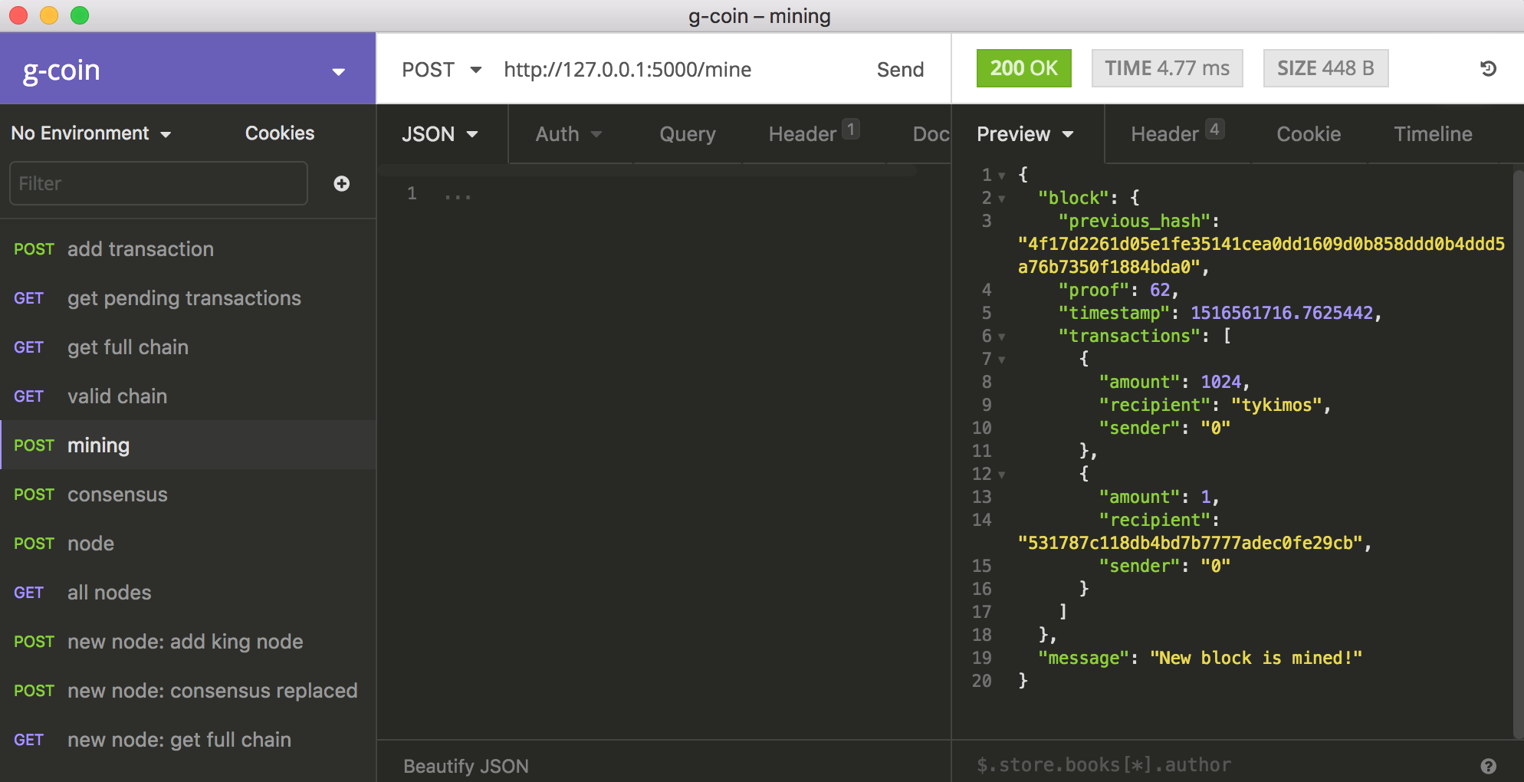Click the TIME 4.77 ms tag
Screen dimensions: 1524x782
(x=1167, y=68)
